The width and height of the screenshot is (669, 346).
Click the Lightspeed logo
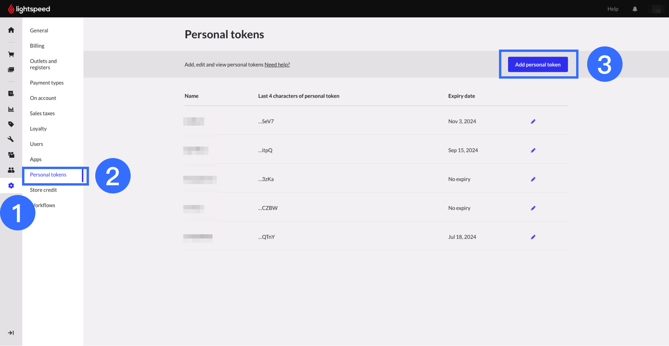29,9
